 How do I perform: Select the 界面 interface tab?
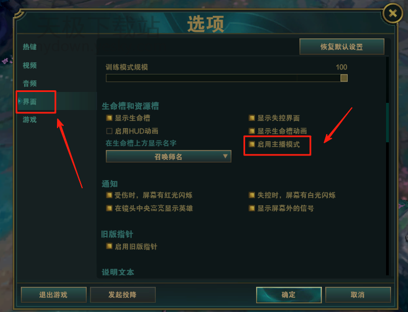point(30,102)
